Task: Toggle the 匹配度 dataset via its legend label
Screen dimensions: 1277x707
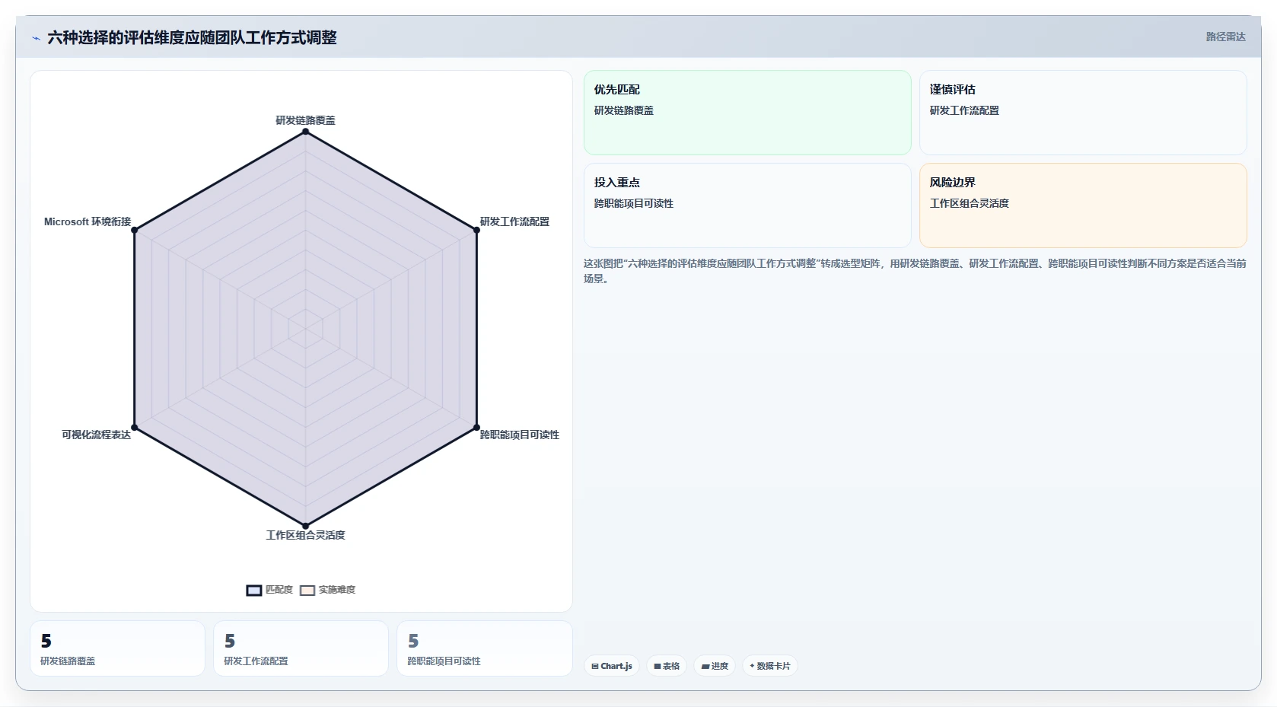Action: [x=279, y=590]
